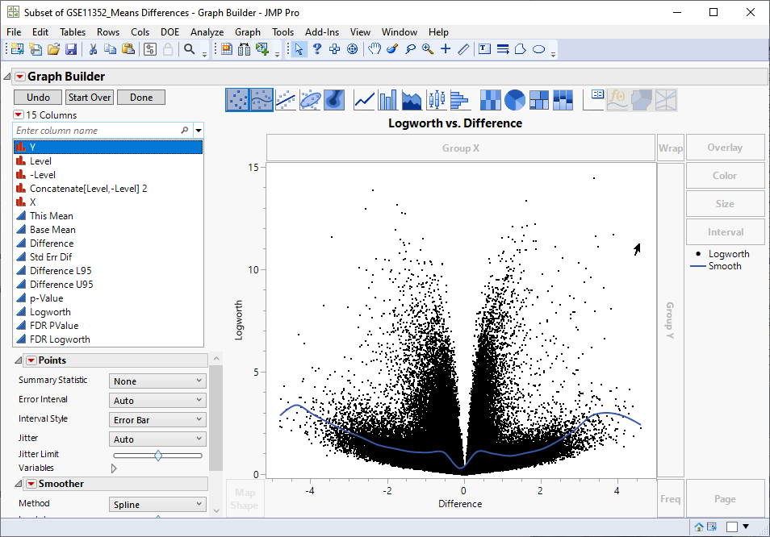Screen dimensions: 770x537
Task: Click the Box Plot element icon
Action: tap(436, 99)
